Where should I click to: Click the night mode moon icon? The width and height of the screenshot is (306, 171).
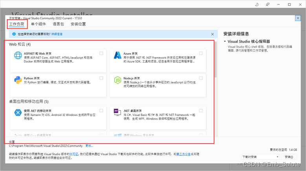pyautogui.click(x=257, y=4)
